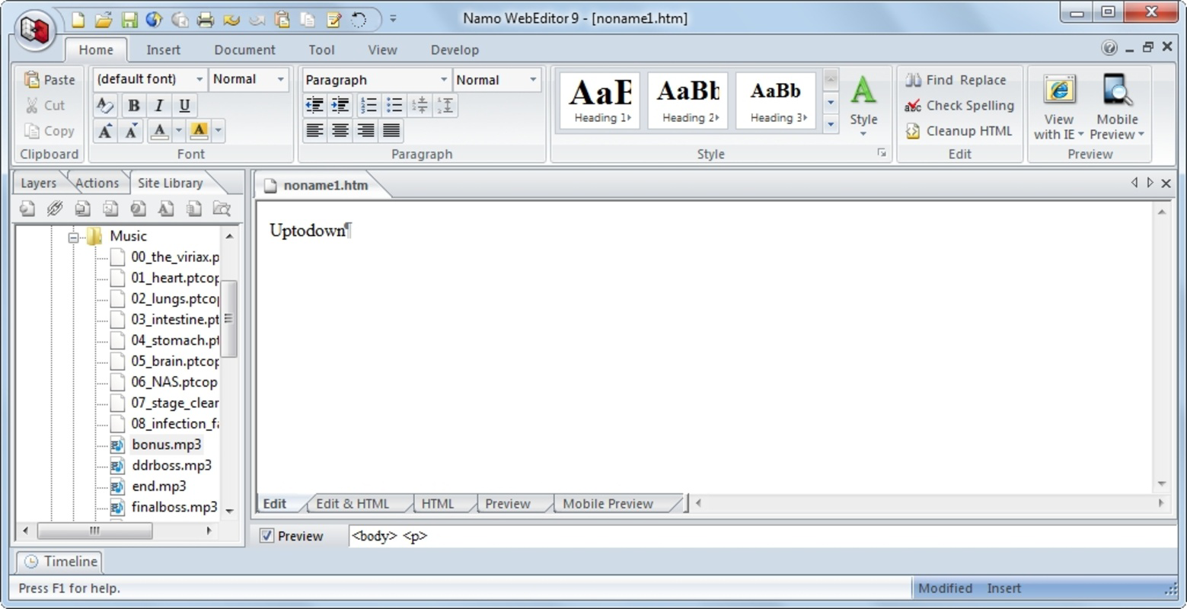This screenshot has height=609, width=1187.
Task: Decrease font size with the shrink-A icon
Action: tap(131, 131)
